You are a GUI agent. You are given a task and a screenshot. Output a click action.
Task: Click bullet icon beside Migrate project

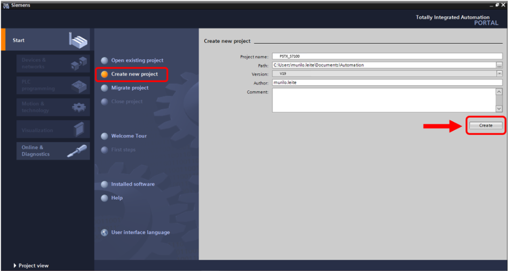104,88
